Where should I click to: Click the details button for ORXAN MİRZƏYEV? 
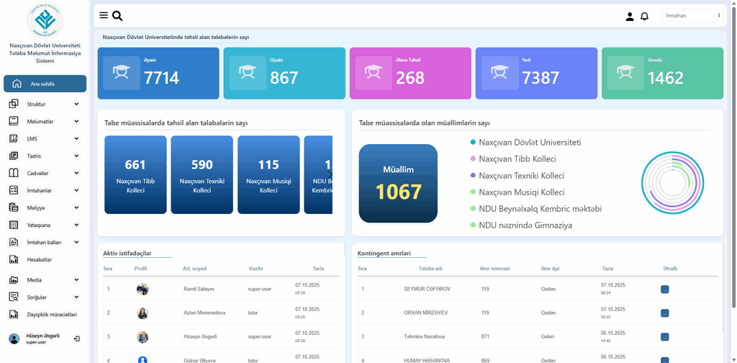coord(664,313)
